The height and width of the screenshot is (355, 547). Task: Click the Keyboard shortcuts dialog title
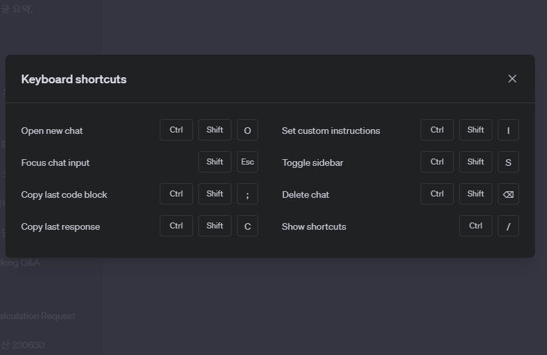[x=74, y=79]
